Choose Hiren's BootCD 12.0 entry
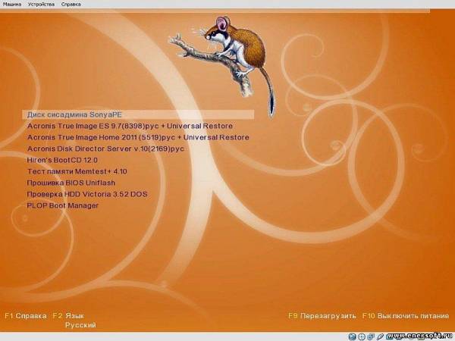Screen dimensions: 455x341 [62, 160]
